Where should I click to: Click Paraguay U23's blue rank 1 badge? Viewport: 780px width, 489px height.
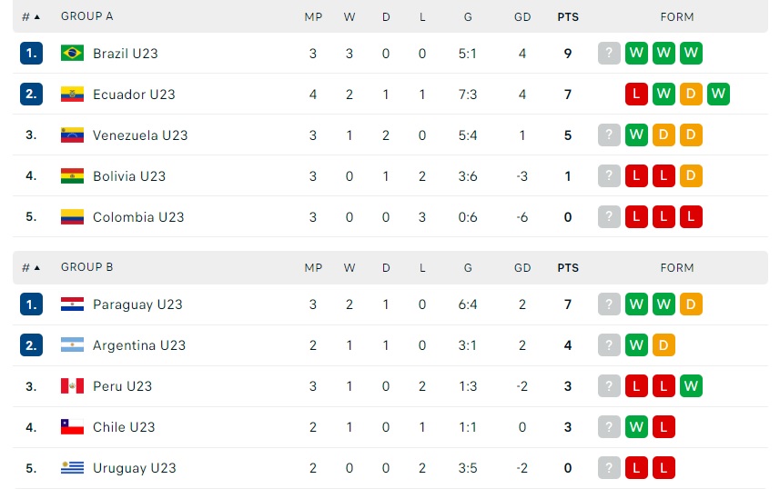(x=31, y=304)
